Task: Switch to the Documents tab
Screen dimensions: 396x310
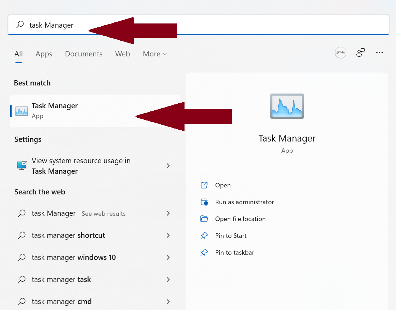Action: [x=84, y=54]
